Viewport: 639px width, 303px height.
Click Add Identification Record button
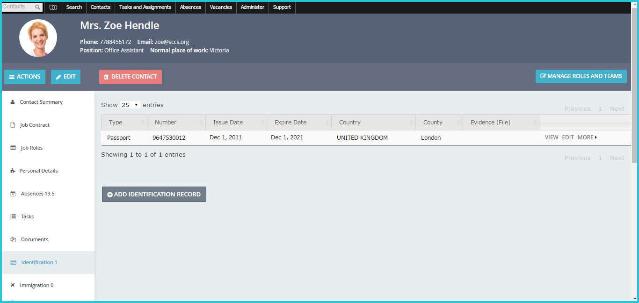tap(154, 195)
